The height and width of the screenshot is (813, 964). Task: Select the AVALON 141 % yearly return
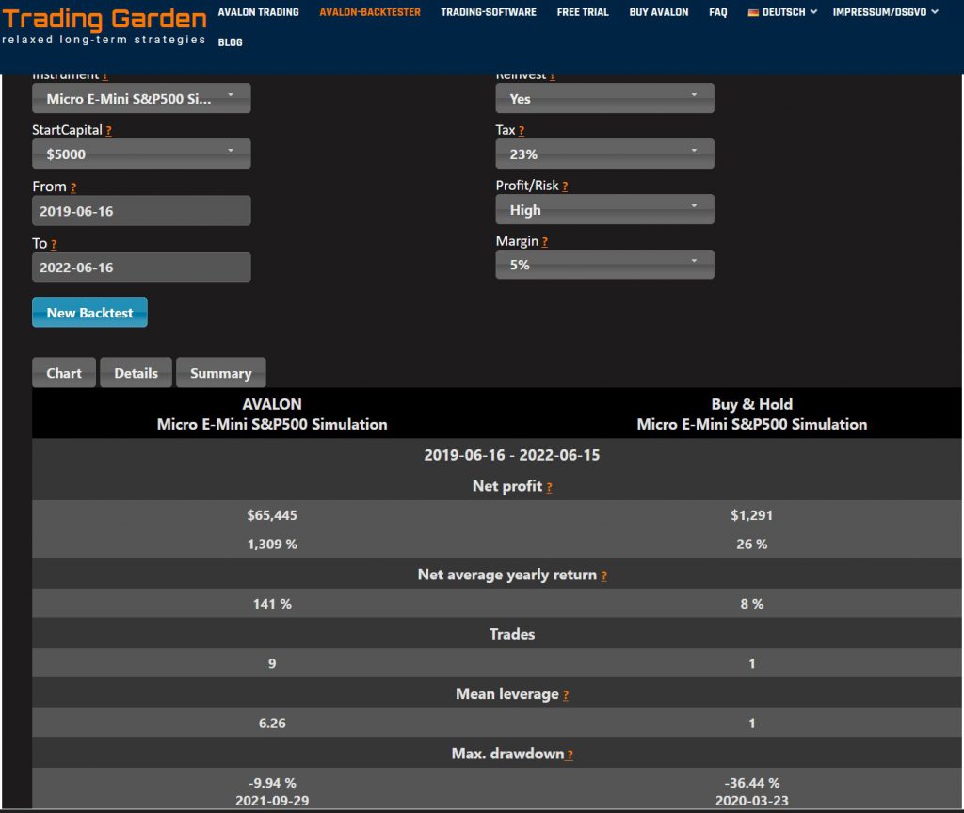272,605
